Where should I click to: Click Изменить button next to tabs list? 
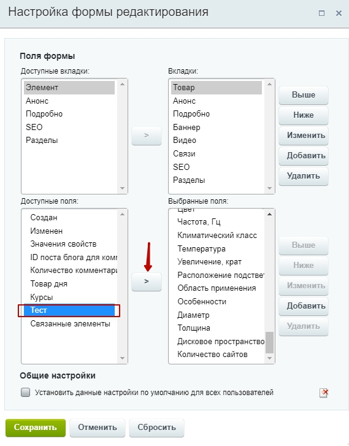[304, 136]
